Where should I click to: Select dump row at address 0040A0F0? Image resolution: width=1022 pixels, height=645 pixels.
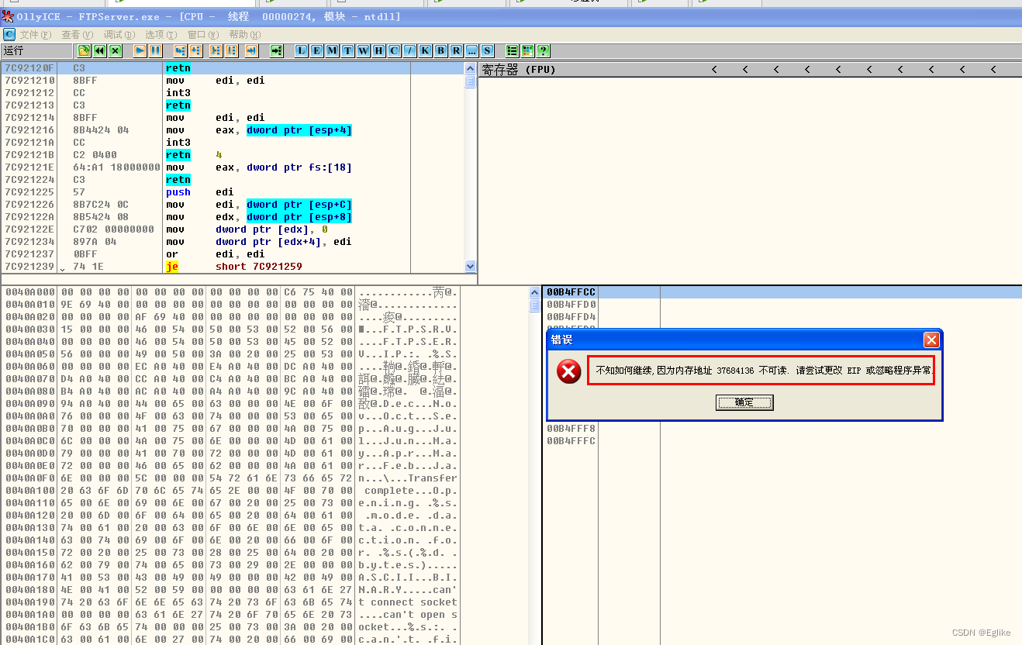[231, 478]
